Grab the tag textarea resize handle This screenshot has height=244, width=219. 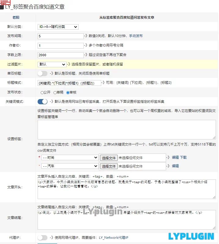click(x=214, y=138)
